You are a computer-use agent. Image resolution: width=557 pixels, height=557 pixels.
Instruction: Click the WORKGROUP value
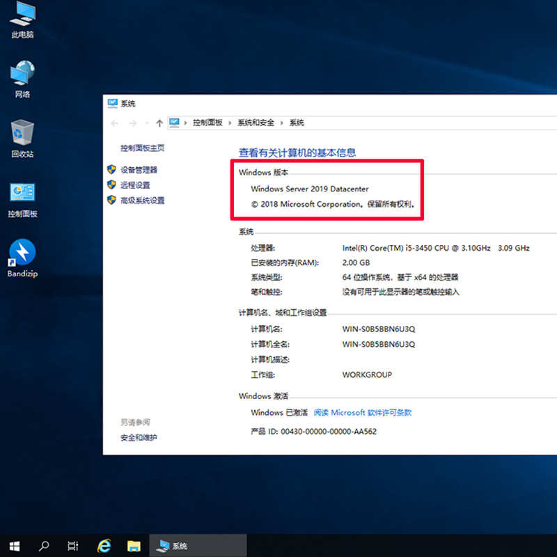pyautogui.click(x=367, y=375)
